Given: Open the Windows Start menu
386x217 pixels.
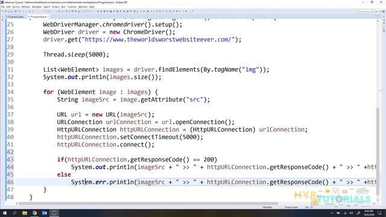Looking at the screenshot, I should [x=5, y=213].
